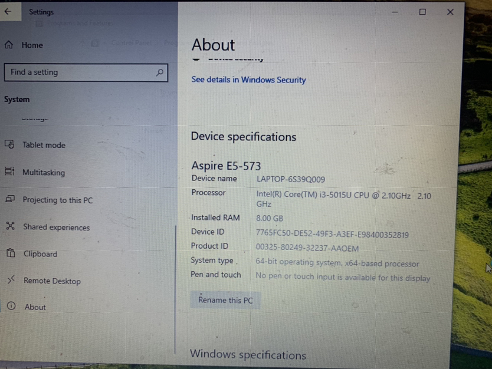Click the Device ID value text
This screenshot has height=369, width=492.
pyautogui.click(x=332, y=235)
